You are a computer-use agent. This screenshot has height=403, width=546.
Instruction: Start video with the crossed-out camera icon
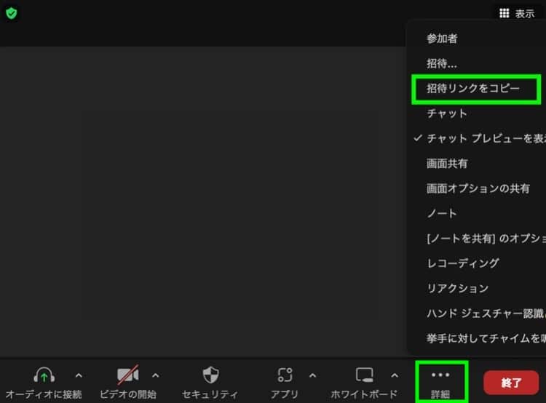128,375
